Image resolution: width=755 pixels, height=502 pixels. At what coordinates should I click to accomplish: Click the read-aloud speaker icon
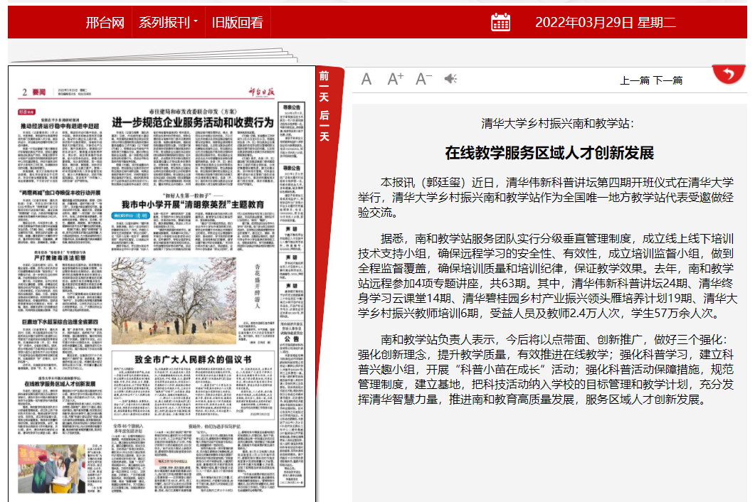(x=450, y=79)
